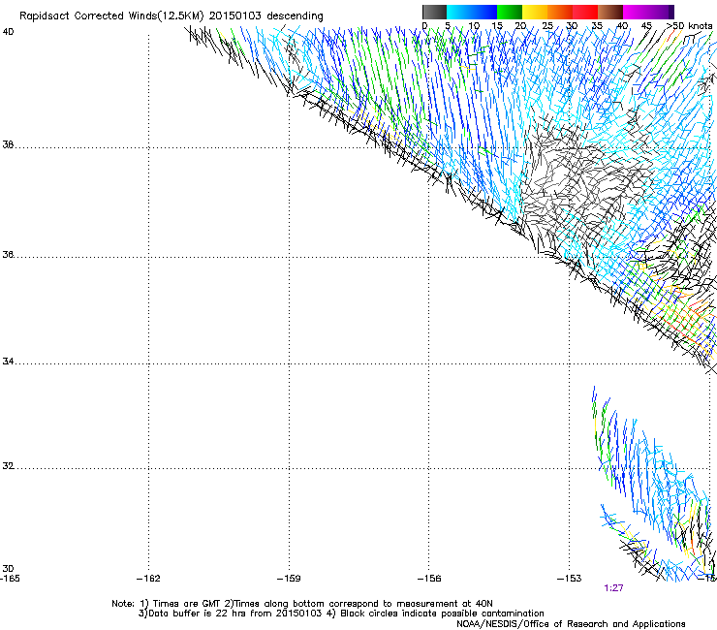Click the red 30-35 knots legend color
This screenshot has width=717, height=630.
[x=585, y=12]
